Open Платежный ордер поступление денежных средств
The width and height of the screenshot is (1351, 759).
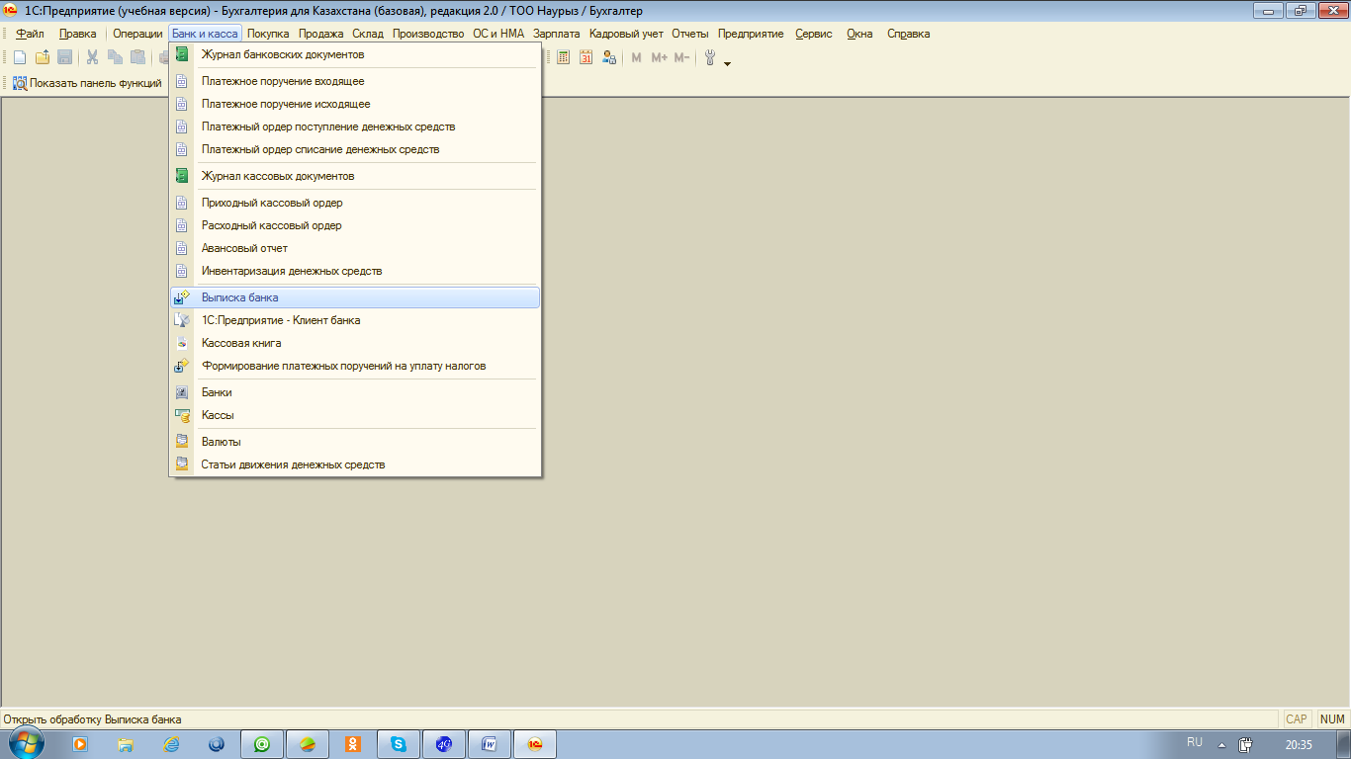coord(355,126)
